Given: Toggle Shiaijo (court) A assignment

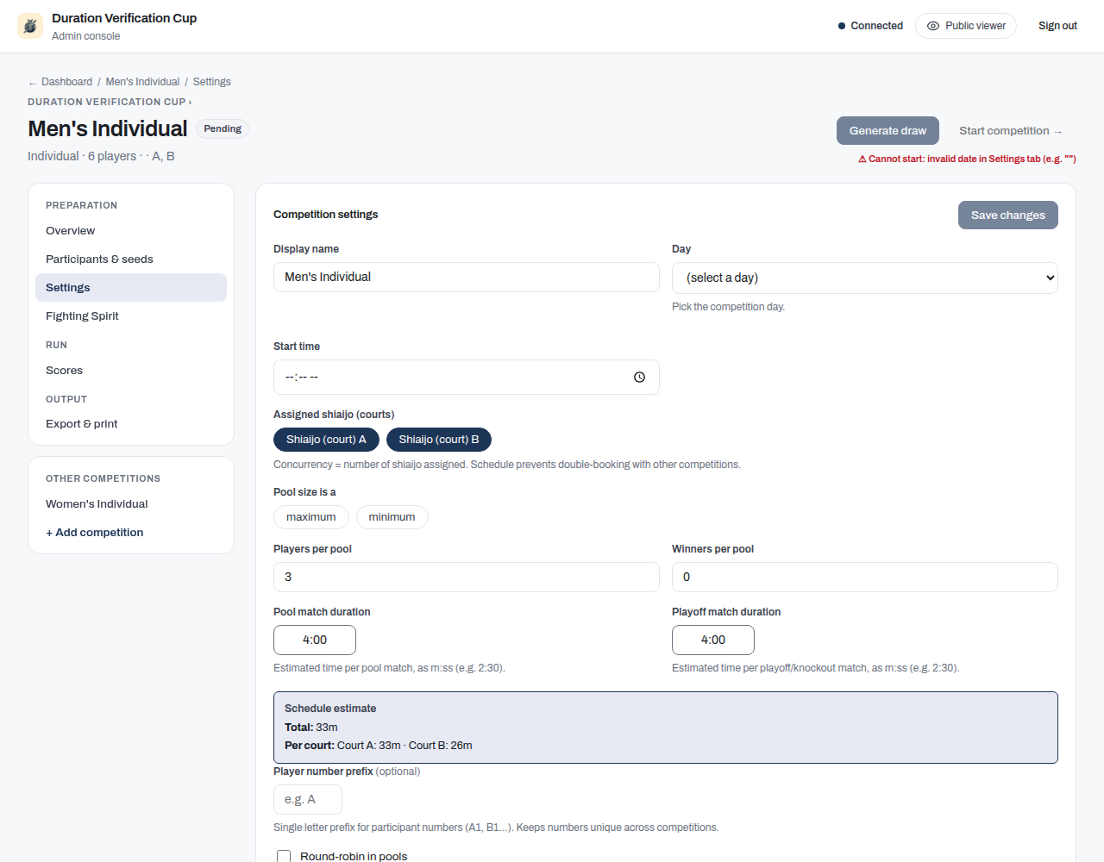Looking at the screenshot, I should click(x=326, y=440).
